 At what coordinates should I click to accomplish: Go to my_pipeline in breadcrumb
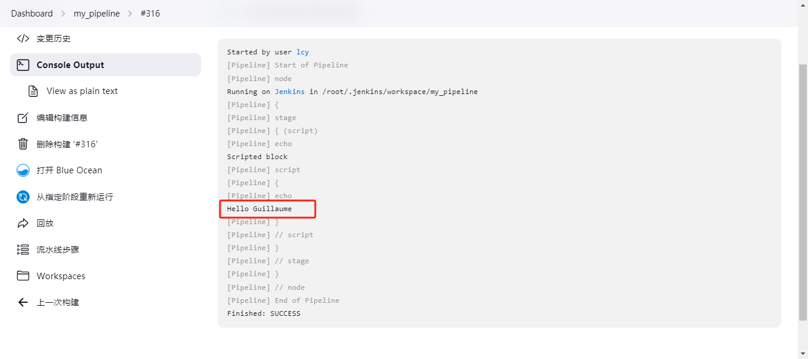tap(96, 13)
